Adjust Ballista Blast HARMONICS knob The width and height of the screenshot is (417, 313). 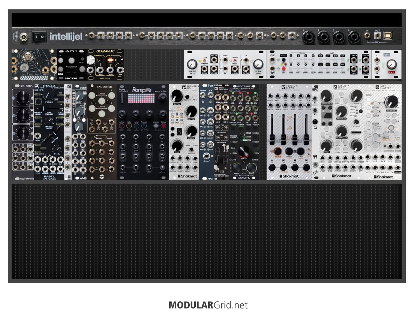pyautogui.click(x=326, y=96)
